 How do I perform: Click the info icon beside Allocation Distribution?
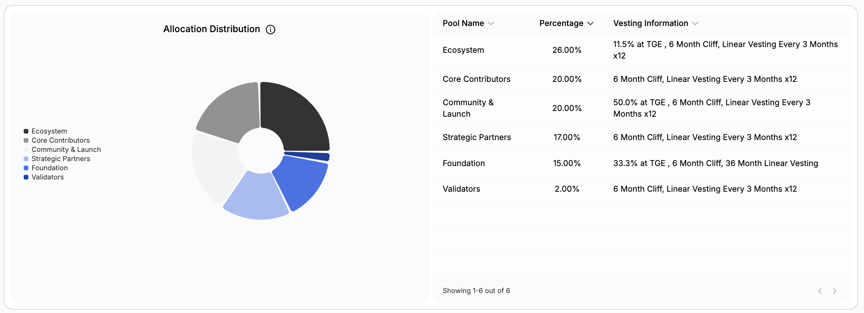click(270, 29)
